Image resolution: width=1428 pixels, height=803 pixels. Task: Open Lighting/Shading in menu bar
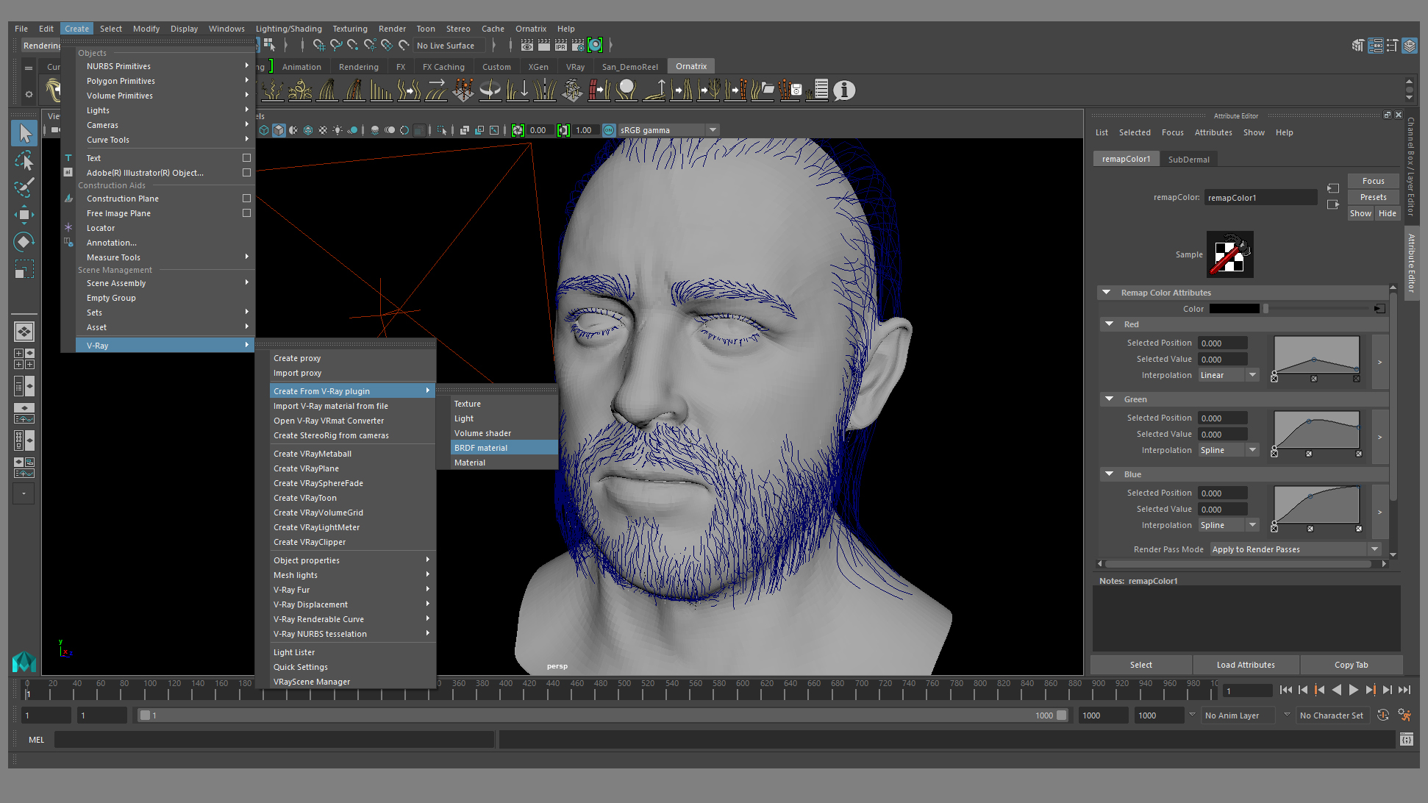pos(288,29)
